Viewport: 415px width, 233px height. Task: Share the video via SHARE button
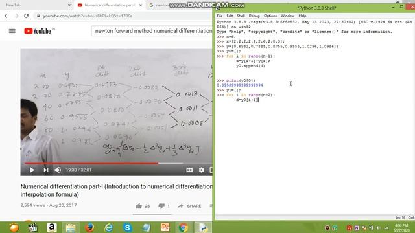click(189, 206)
